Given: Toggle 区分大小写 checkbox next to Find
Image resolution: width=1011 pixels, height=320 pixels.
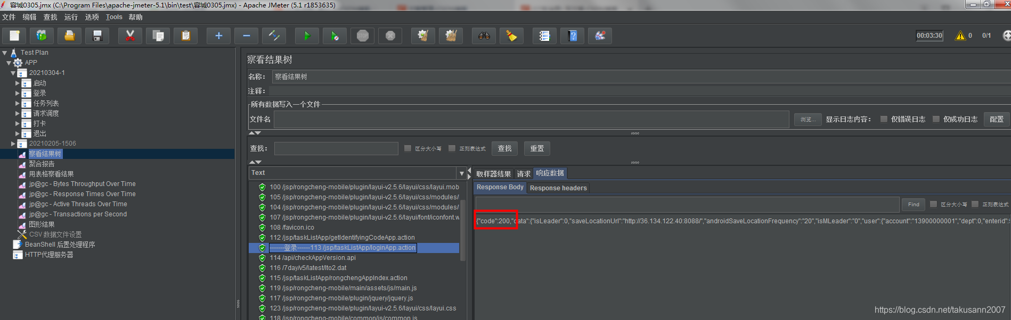Looking at the screenshot, I should tap(933, 204).
